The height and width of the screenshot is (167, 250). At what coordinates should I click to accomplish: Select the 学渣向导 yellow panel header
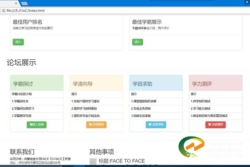point(96,83)
